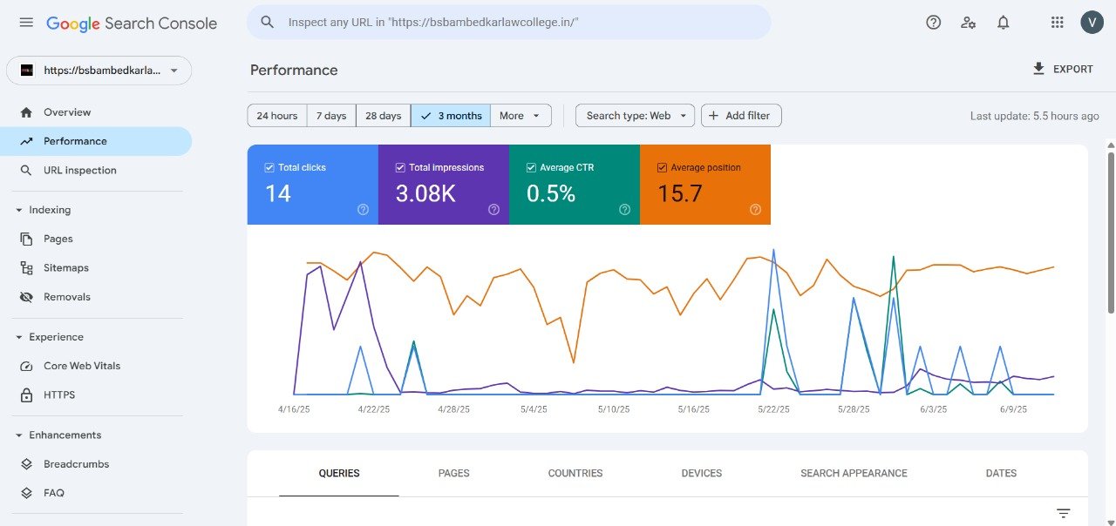Click the EXPORT button

tap(1062, 69)
